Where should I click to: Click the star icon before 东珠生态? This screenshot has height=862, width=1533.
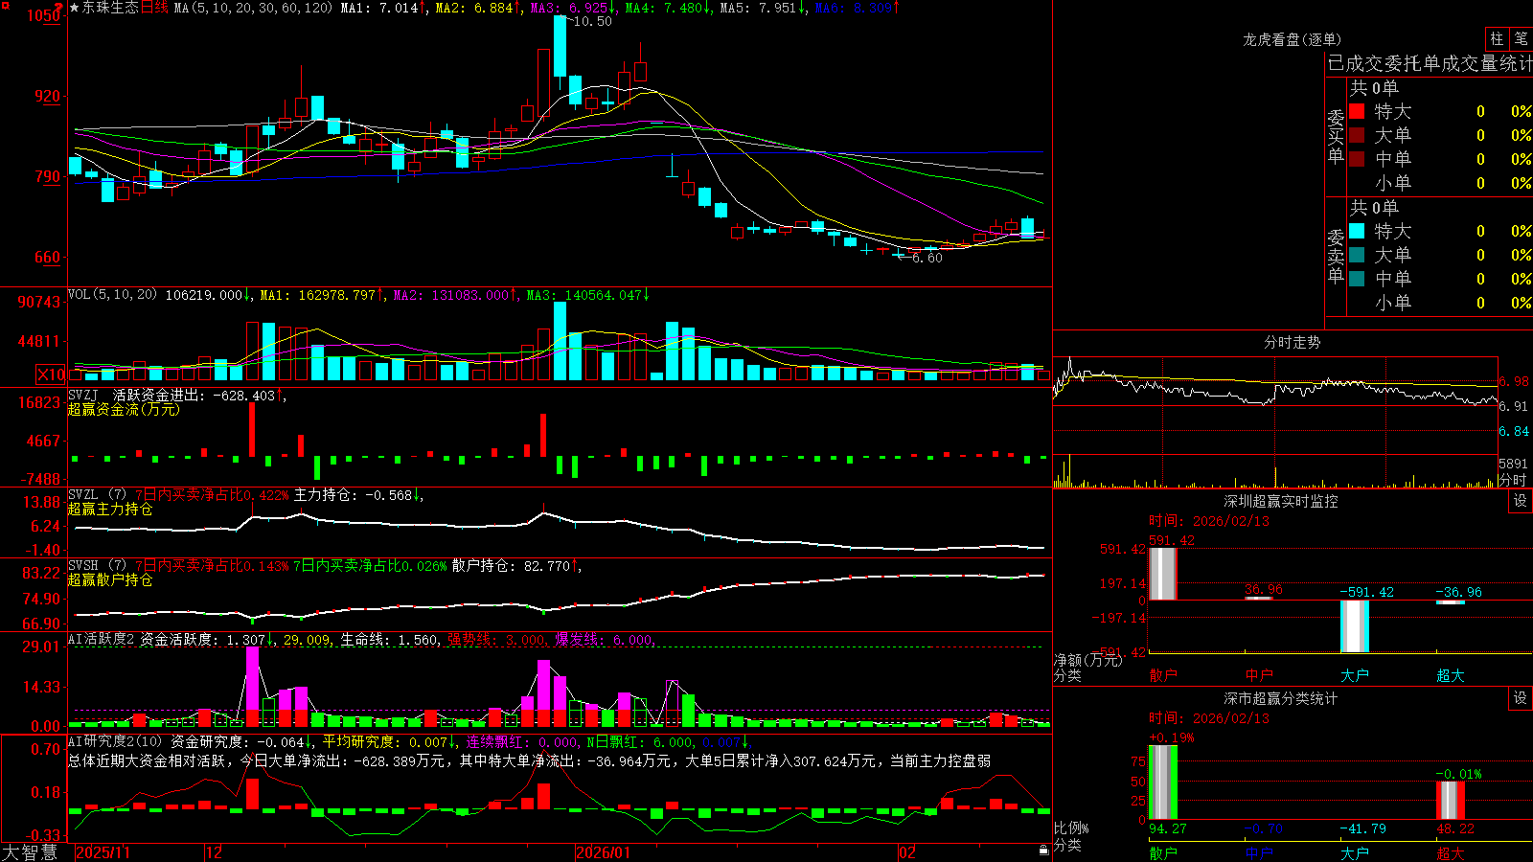(75, 8)
